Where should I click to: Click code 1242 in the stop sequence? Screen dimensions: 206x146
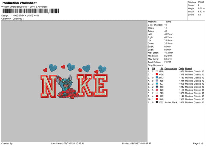(182, 87)
